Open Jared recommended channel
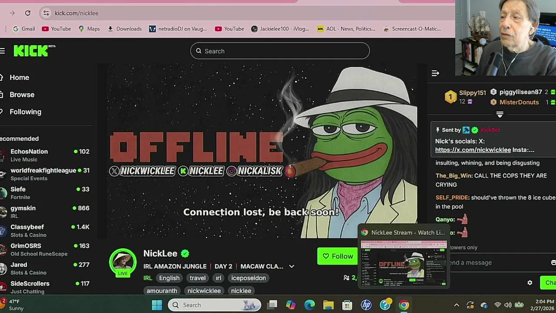Image resolution: width=556 pixels, height=313 pixels. [x=45, y=268]
